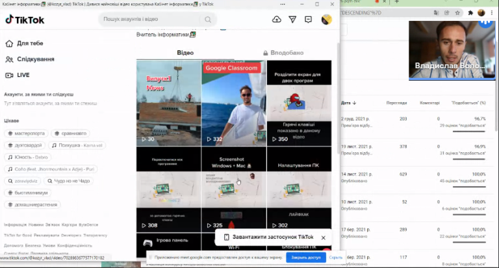Click the zoreviydviz search suggestion
Image resolution: width=499 pixels, height=268 pixels.
(x=23, y=181)
